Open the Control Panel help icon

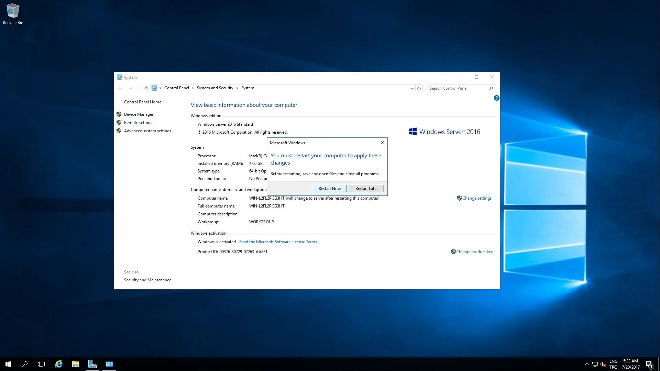click(x=496, y=98)
